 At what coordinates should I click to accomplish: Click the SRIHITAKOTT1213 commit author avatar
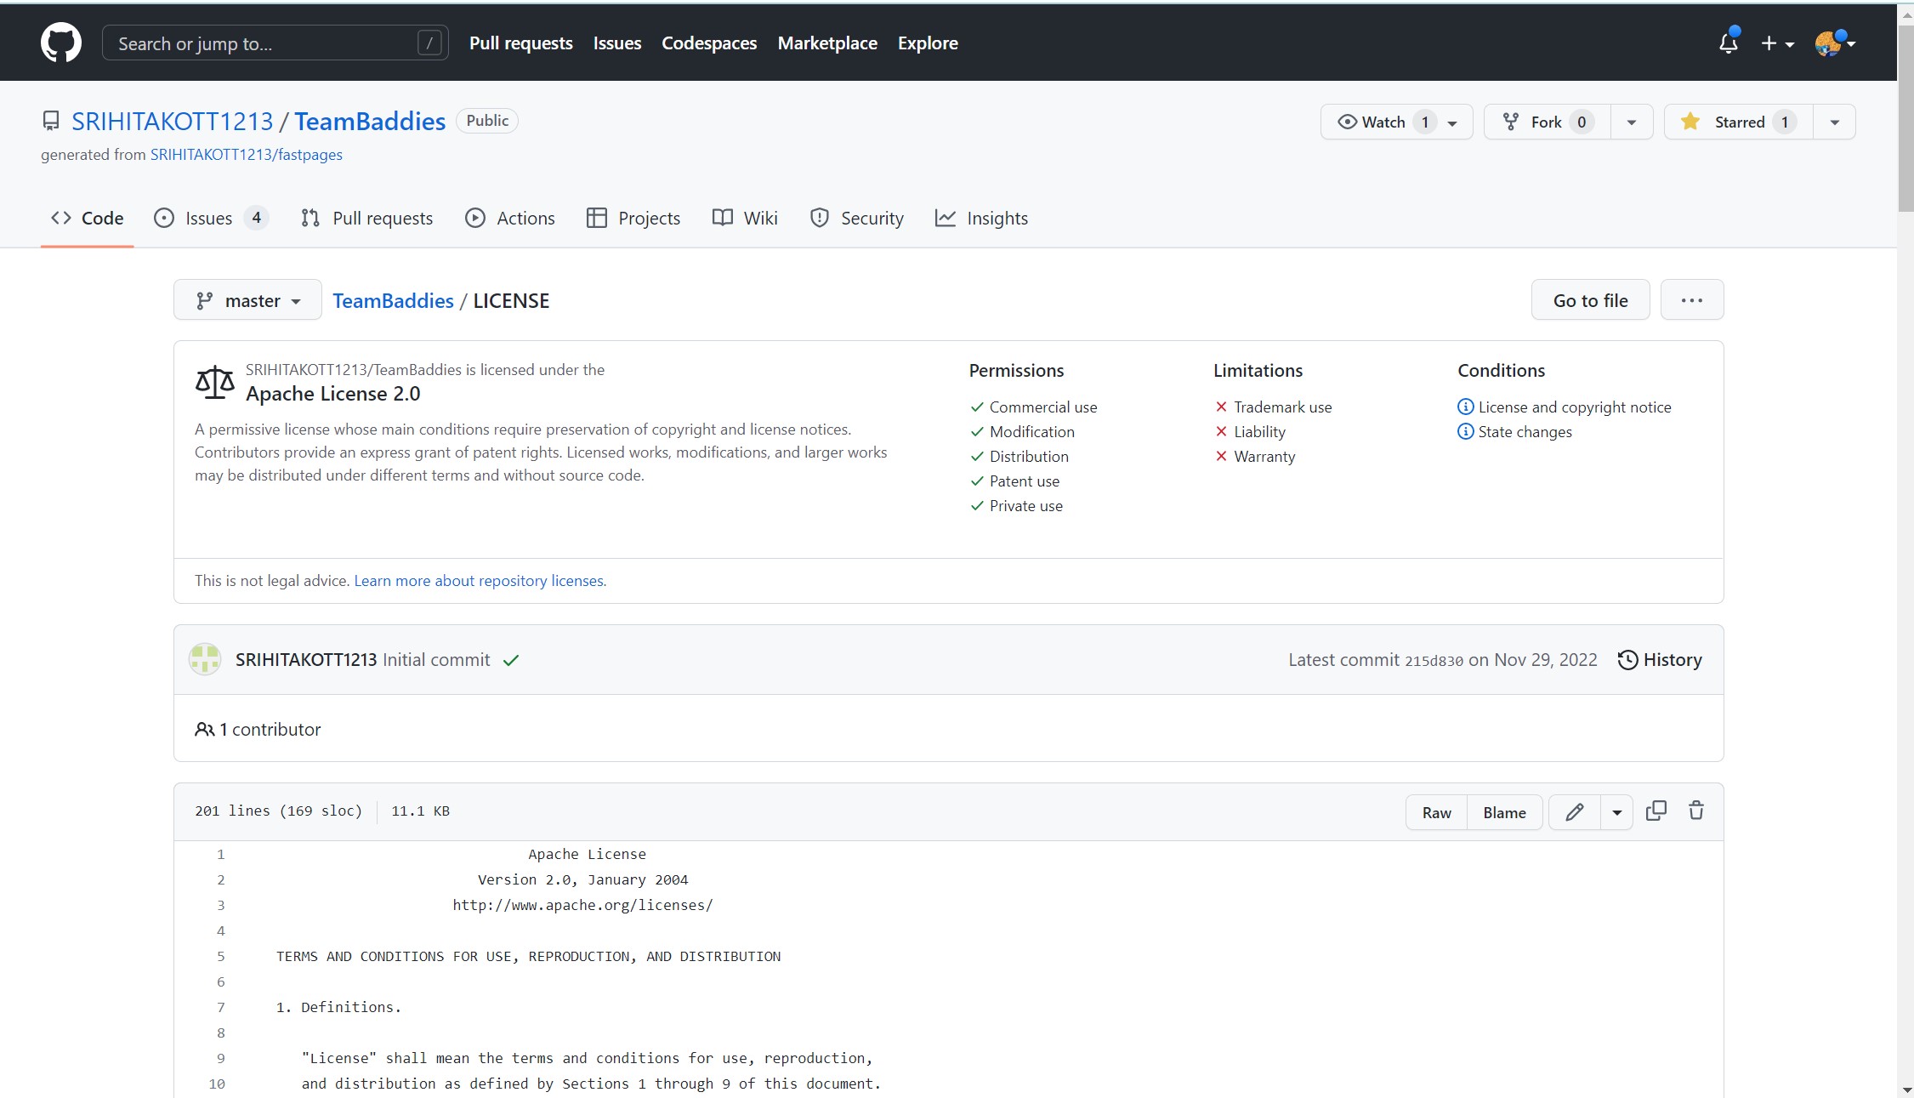point(205,660)
